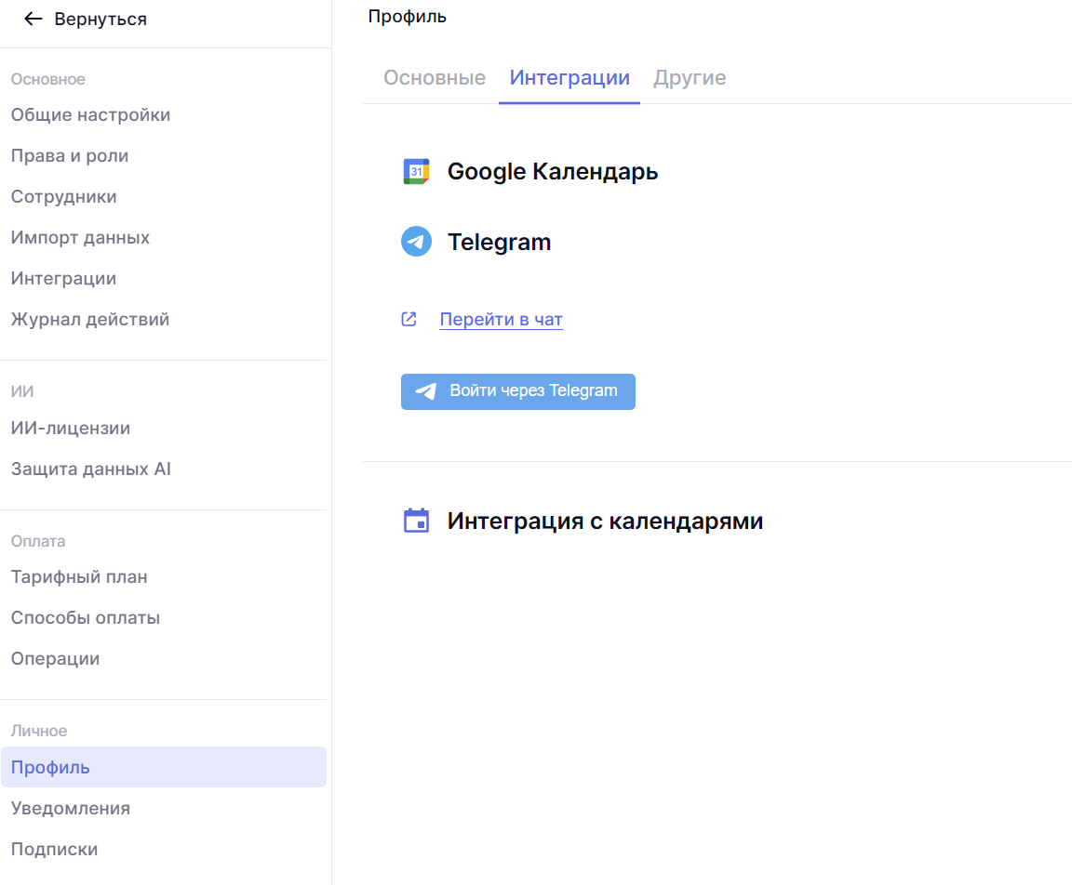
Task: Click the Google Календарь icon
Action: point(416,171)
